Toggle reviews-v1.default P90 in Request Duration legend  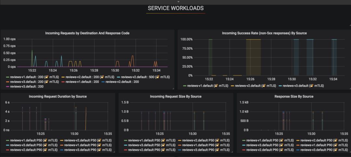(88, 145)
